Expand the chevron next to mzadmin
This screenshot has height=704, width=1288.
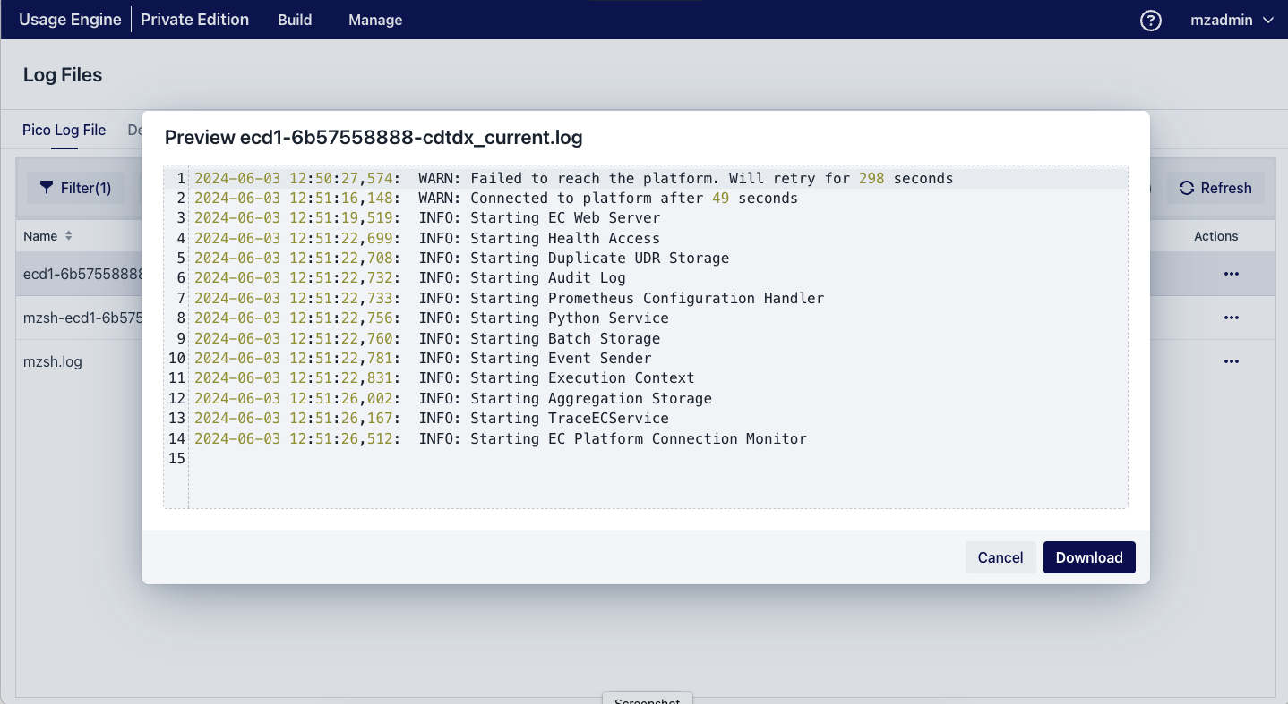(1268, 20)
